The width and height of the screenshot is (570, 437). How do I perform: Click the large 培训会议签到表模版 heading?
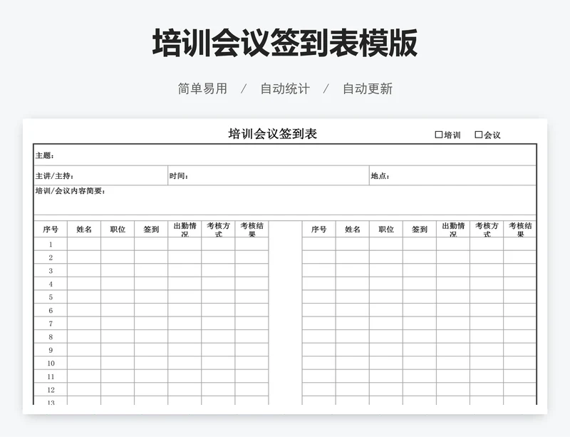tap(284, 43)
